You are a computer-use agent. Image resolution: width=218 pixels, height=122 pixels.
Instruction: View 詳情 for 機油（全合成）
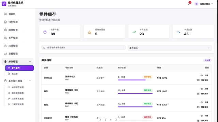204,116
